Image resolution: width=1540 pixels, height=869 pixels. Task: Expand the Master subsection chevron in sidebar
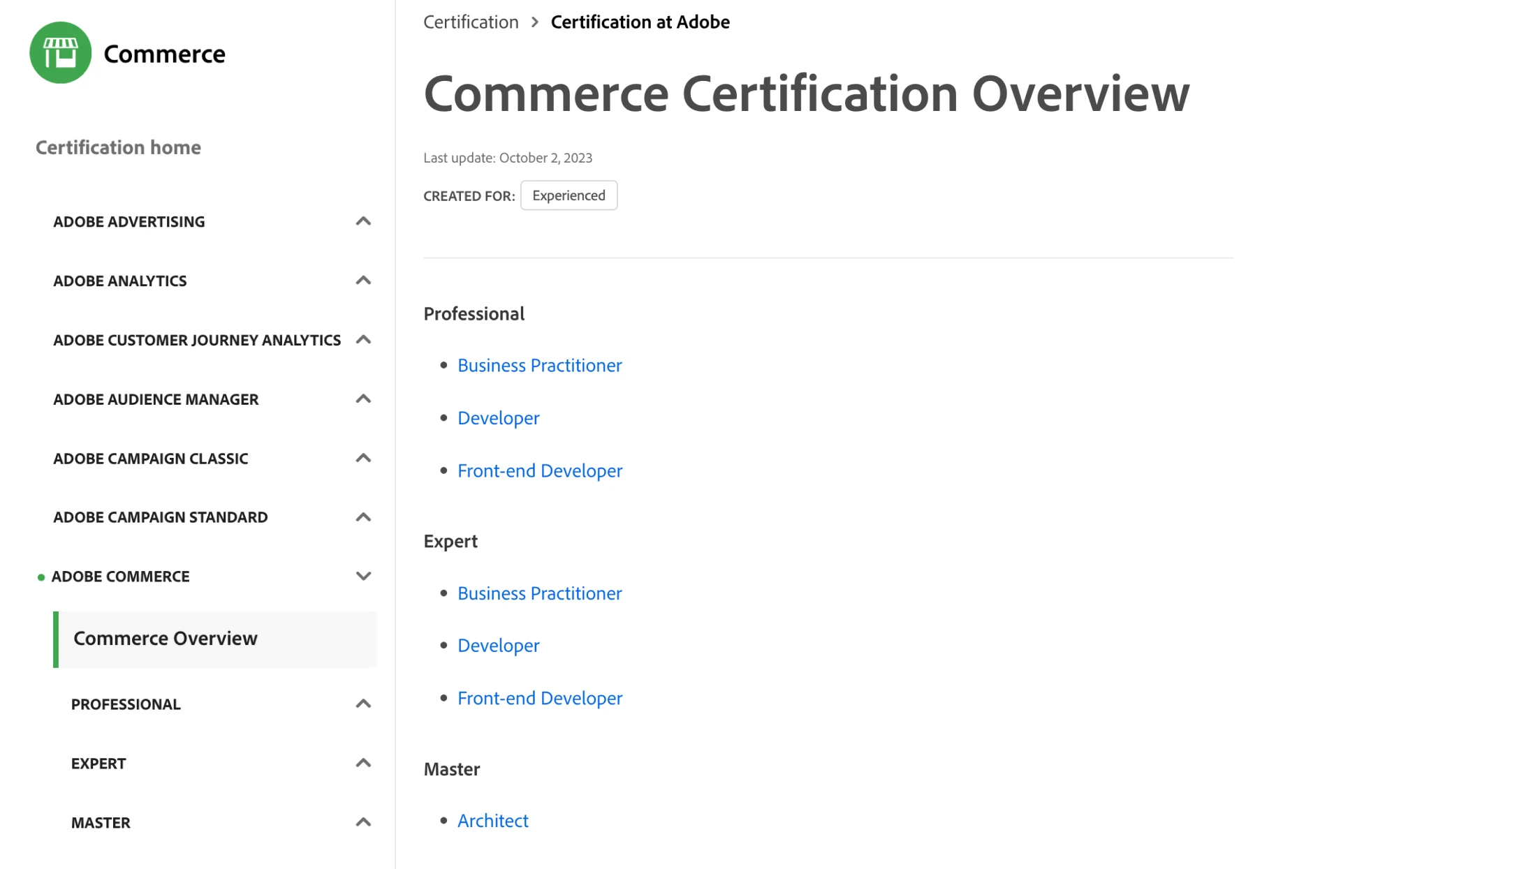pyautogui.click(x=363, y=822)
